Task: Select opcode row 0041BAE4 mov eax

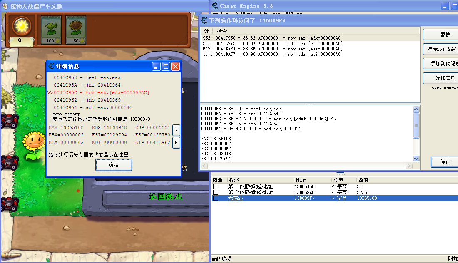Action: click(310, 49)
